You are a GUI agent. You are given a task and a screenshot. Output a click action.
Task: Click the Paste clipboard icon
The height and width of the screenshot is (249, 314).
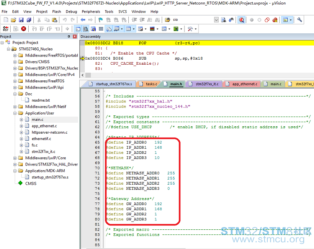pos(55,20)
